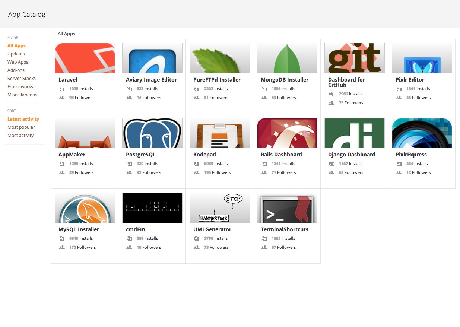Screen dimensions: 460x327
Task: Click the cmdFm black banner icon
Action: click(152, 208)
